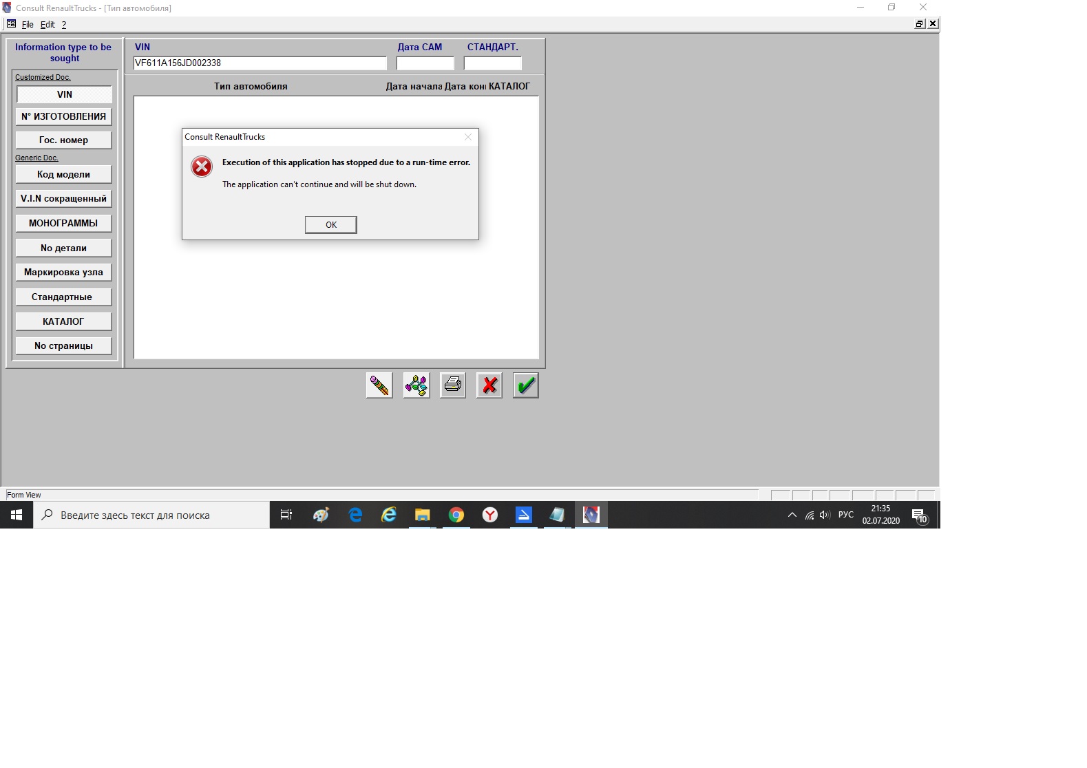Select the МОНОГРАММЫ button
1087x768 pixels.
(64, 223)
